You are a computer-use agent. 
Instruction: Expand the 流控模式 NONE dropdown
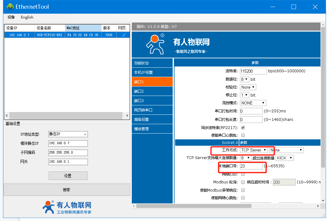pyautogui.click(x=253, y=103)
